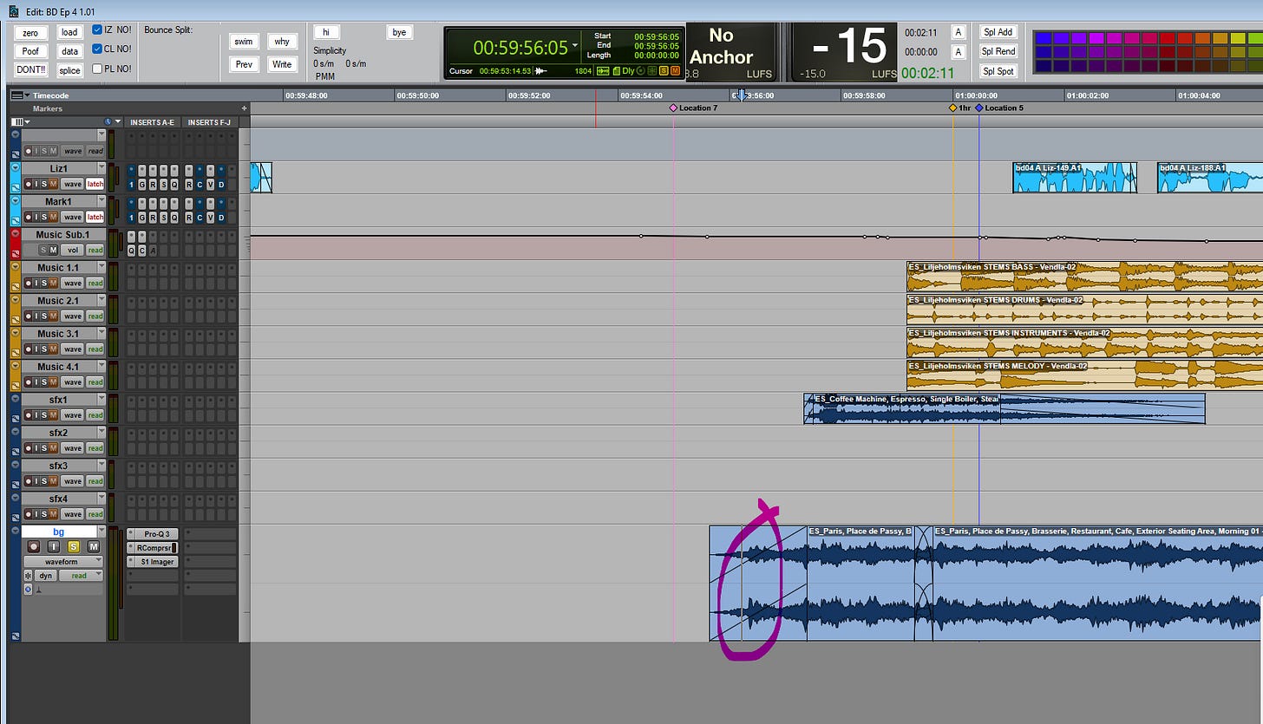Toggle the CL NO! checkbox
This screenshot has height=724, width=1263.
pos(97,49)
